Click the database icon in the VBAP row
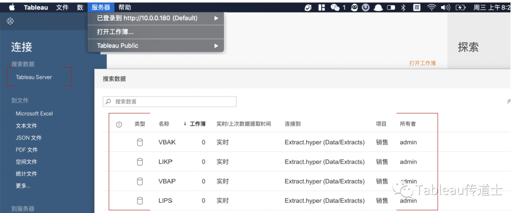The width and height of the screenshot is (520, 213). [140, 181]
